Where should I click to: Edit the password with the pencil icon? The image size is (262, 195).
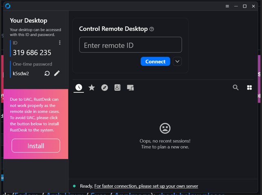pos(57,73)
